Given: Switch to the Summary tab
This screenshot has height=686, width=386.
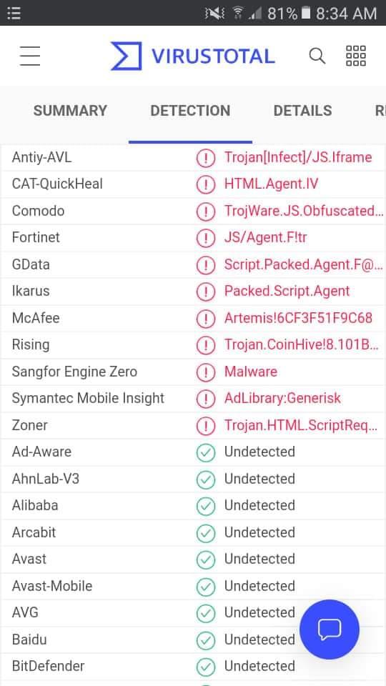Looking at the screenshot, I should pos(70,111).
